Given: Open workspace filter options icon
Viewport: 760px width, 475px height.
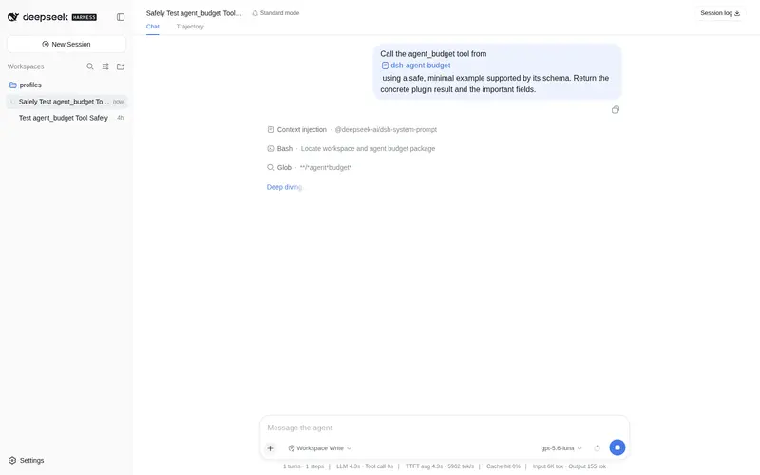Looking at the screenshot, I should 105,66.
